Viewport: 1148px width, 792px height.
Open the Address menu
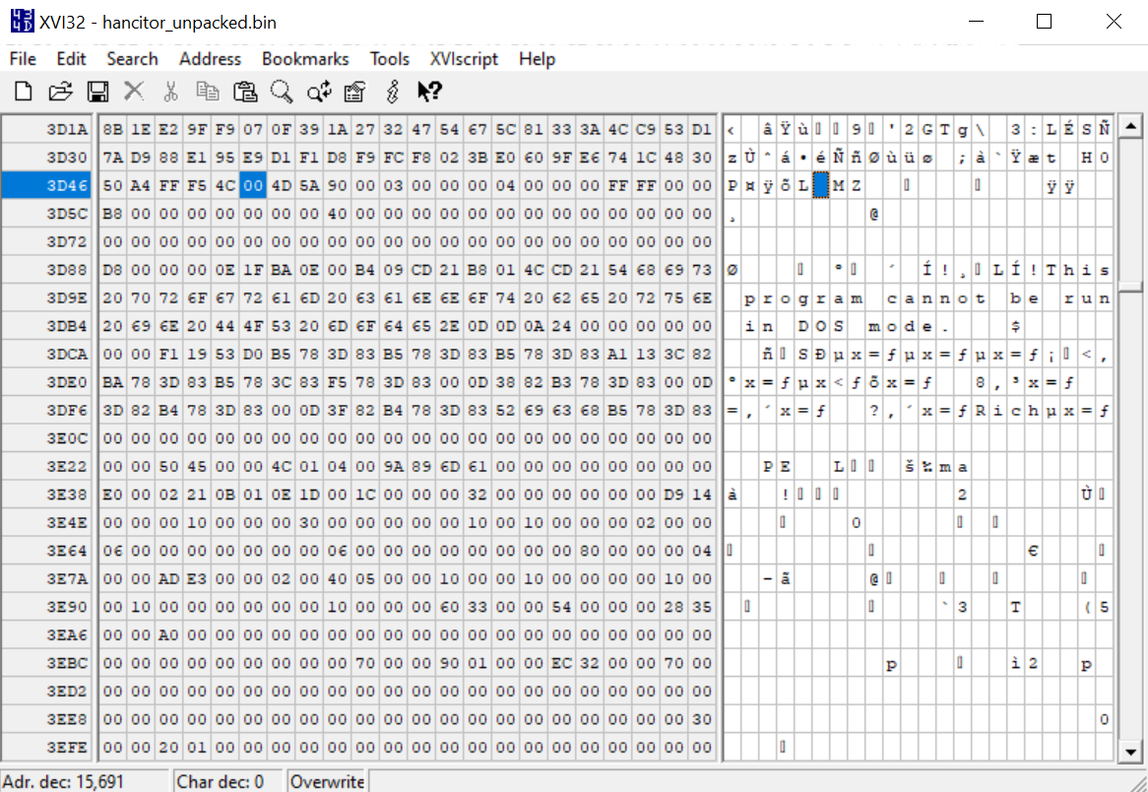(210, 59)
